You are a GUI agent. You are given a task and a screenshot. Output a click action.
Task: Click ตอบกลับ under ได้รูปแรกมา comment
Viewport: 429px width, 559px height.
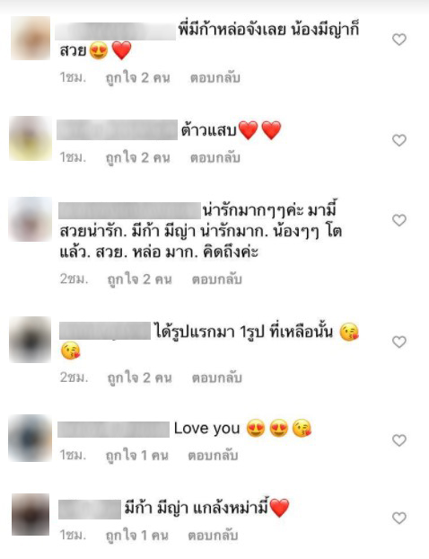pyautogui.click(x=217, y=377)
